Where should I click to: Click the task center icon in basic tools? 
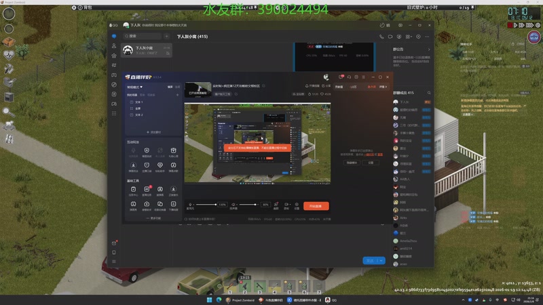133,189
